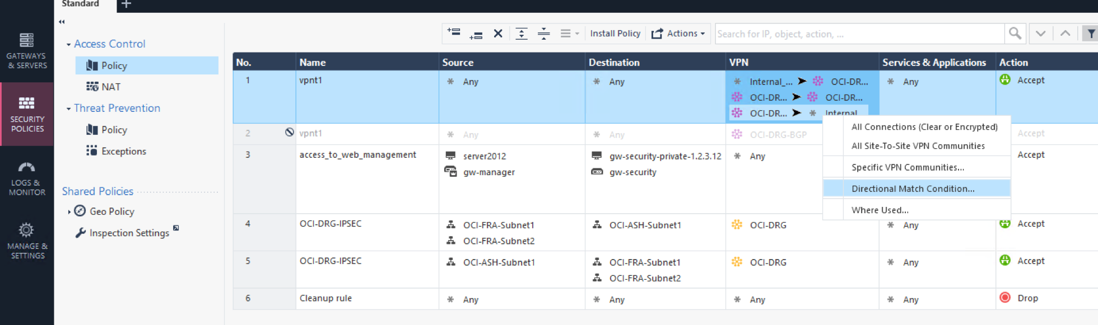The image size is (1098, 325).
Task: Jump to the next search result arrow
Action: (1040, 34)
